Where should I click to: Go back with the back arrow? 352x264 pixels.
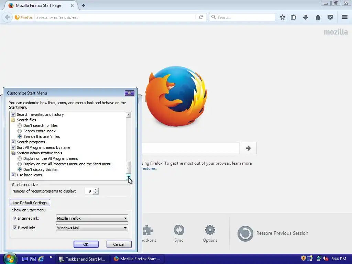(x=7, y=17)
